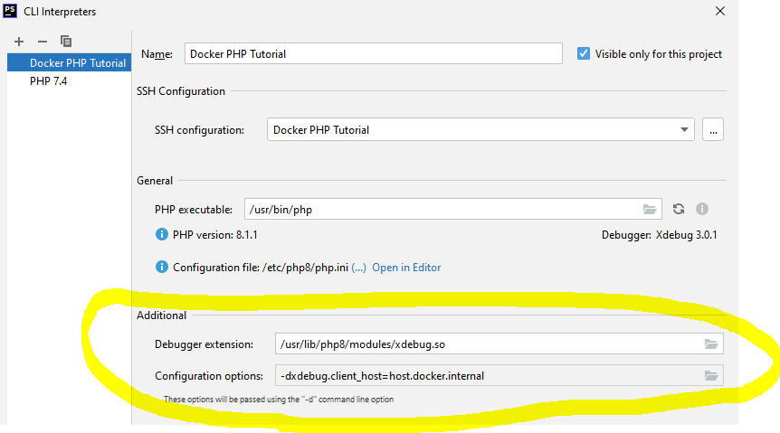The width and height of the screenshot is (780, 433).
Task: Toggle Visible only for this project
Action: [x=584, y=54]
